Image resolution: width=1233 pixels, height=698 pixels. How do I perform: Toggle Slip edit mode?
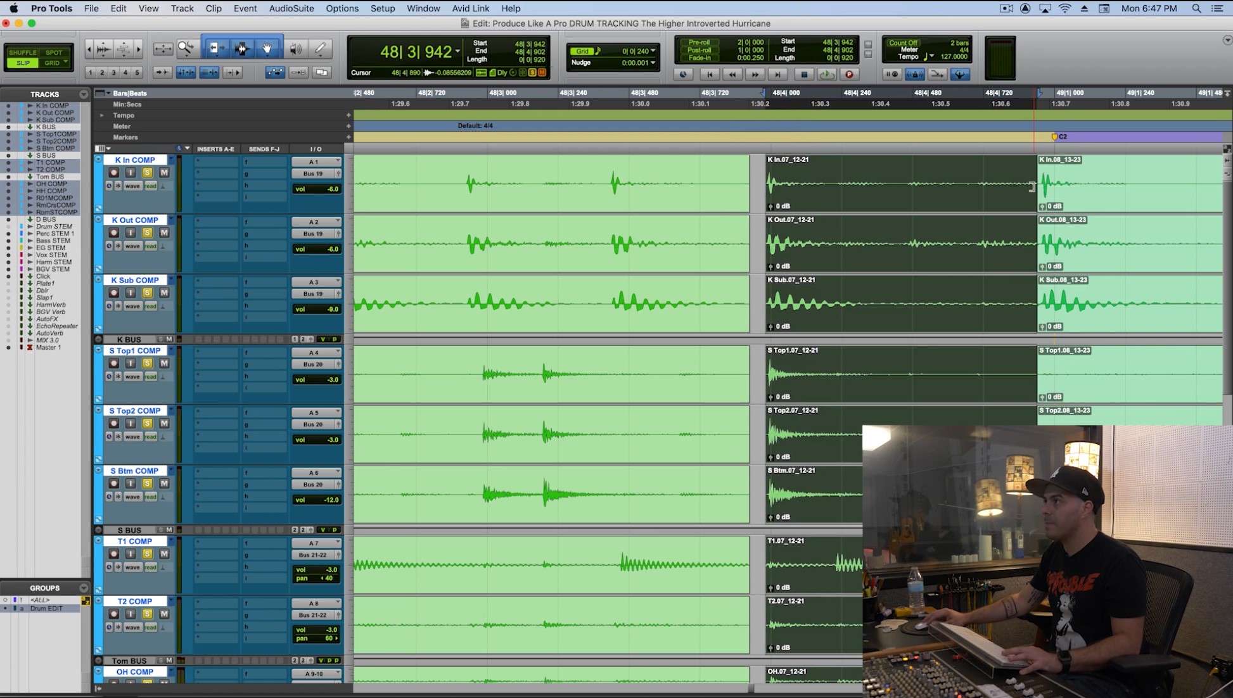tap(23, 63)
